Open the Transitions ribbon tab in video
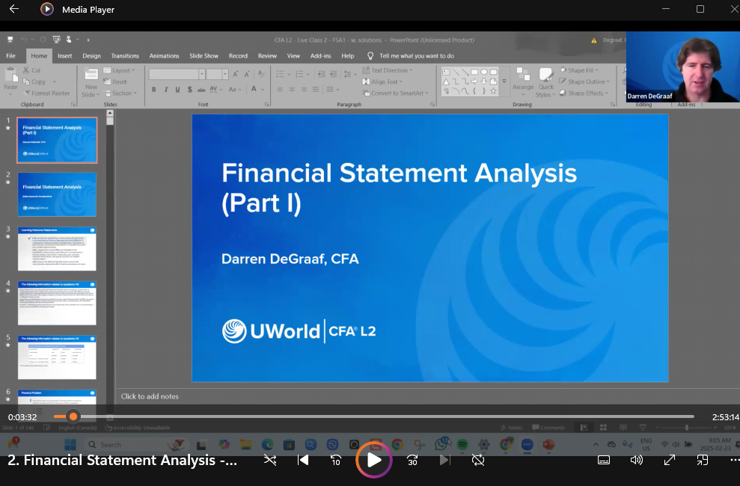The height and width of the screenshot is (486, 740). point(125,56)
